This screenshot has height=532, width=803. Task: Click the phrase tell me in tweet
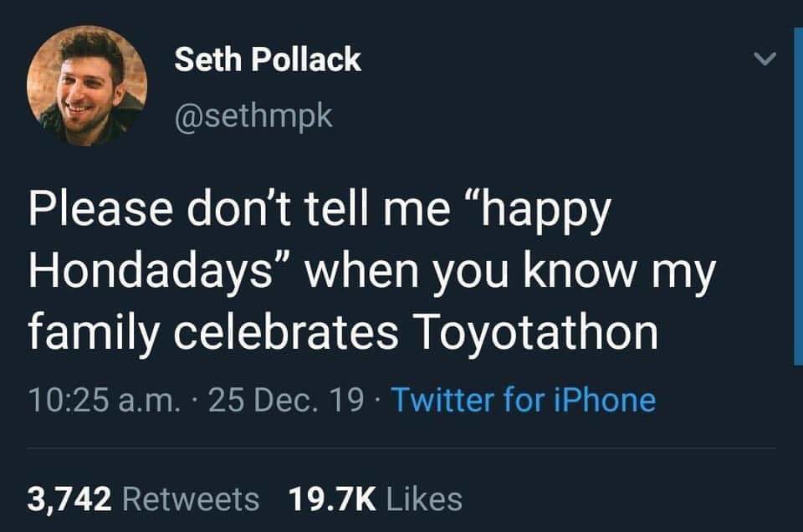coord(377,210)
